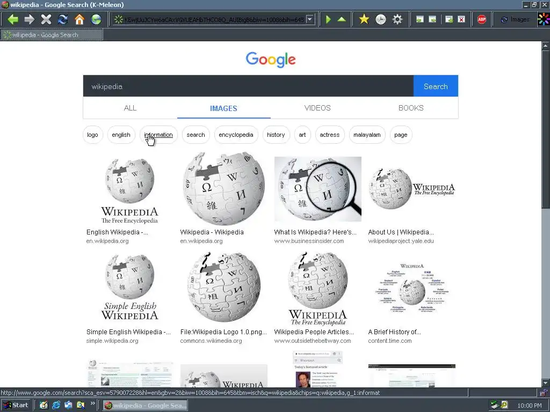Click the 'content.time.com' source text
Viewport: 550px width, 412px height.
[390, 341]
